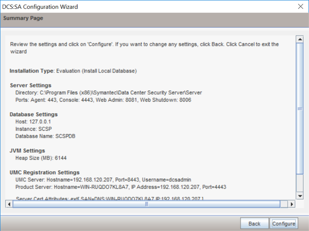Click the 'Database Name: SCSPDB' line
The width and height of the screenshot is (309, 231).
[x=45, y=136]
